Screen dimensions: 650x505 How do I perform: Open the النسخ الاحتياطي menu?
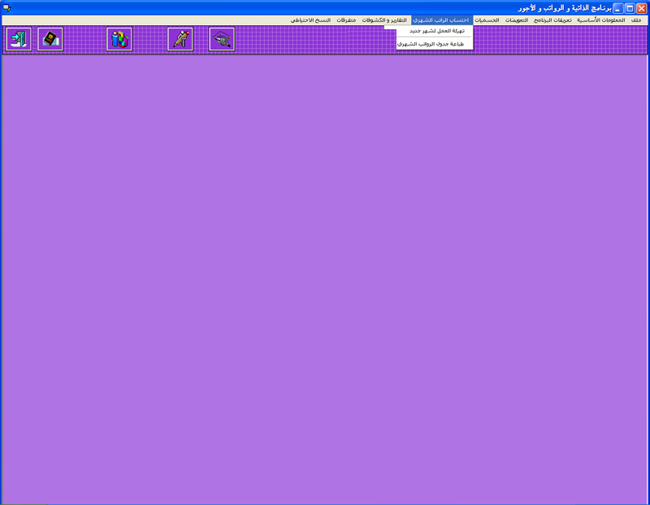click(x=310, y=19)
